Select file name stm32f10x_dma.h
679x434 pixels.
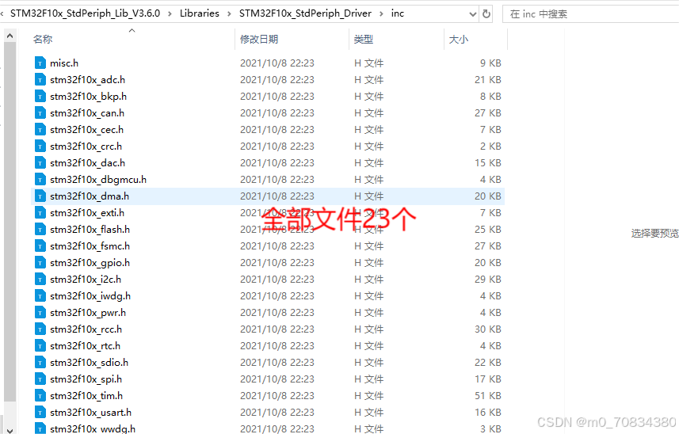click(x=90, y=196)
